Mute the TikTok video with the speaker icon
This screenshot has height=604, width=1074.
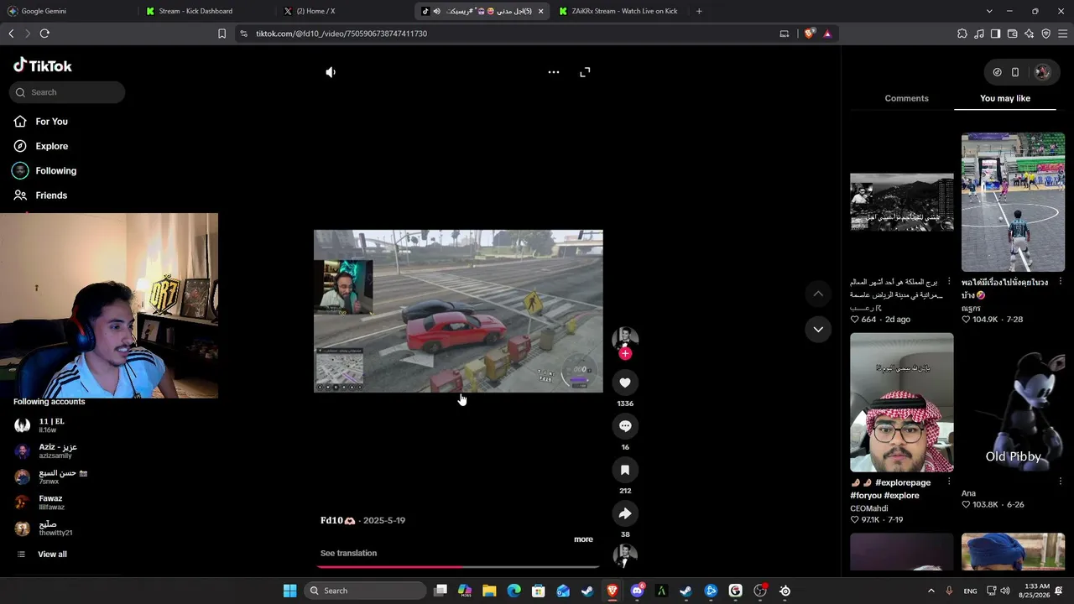pyautogui.click(x=331, y=72)
